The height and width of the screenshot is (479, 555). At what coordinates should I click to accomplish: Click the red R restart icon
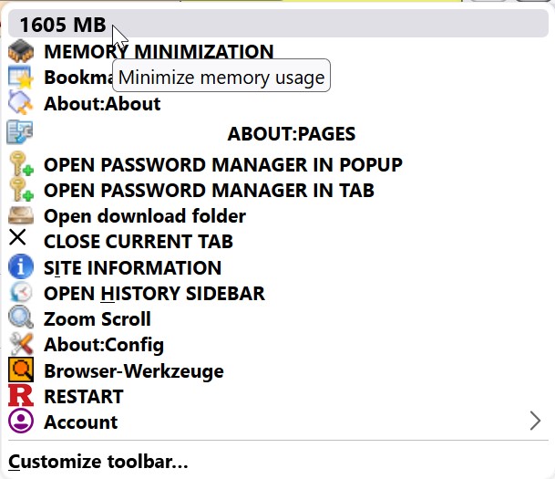click(x=20, y=396)
